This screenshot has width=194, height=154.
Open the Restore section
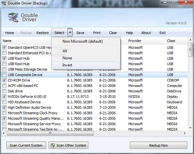coord(42,33)
